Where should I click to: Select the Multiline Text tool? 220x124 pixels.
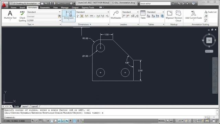[x=10, y=15]
